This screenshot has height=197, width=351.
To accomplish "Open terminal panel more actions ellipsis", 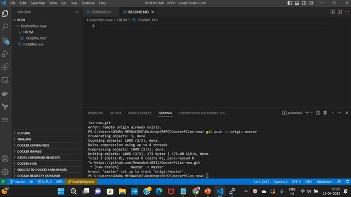I will click(x=332, y=113).
